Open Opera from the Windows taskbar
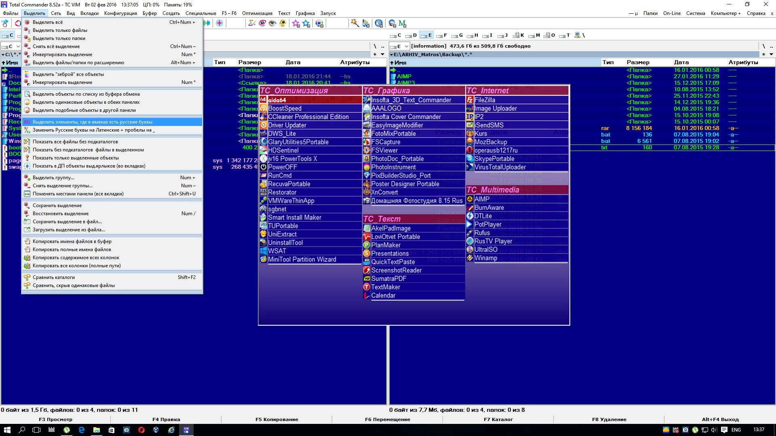The width and height of the screenshot is (776, 436). [x=141, y=430]
